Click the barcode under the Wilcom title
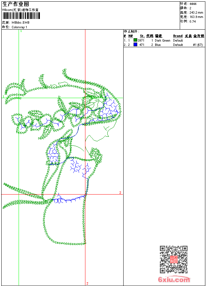 (20, 16)
